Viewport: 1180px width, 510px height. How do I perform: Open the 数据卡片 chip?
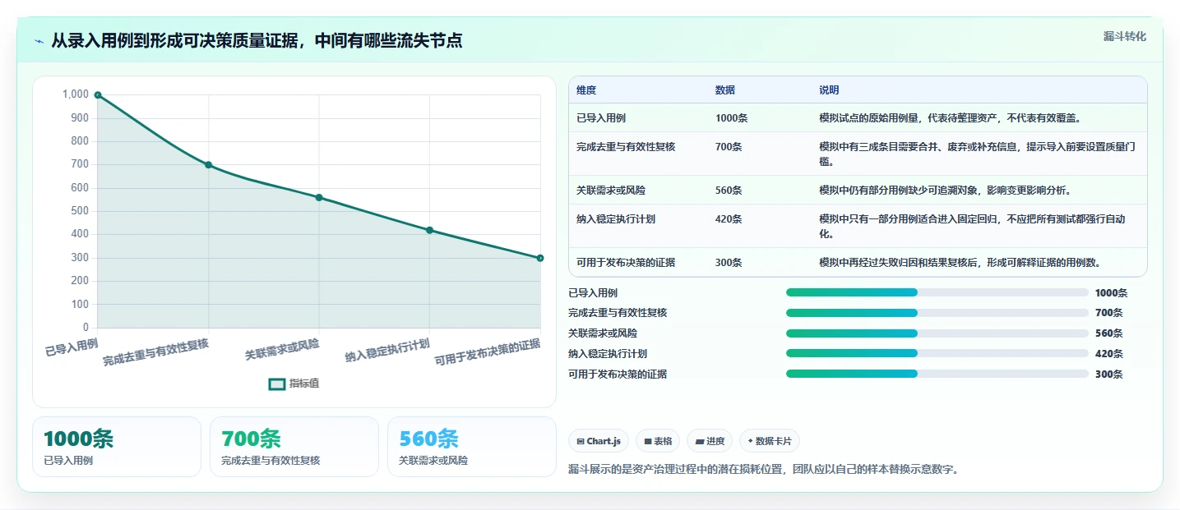770,441
